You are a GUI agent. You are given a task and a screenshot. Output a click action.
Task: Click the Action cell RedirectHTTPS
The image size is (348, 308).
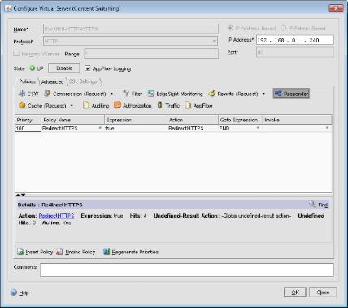coord(193,128)
